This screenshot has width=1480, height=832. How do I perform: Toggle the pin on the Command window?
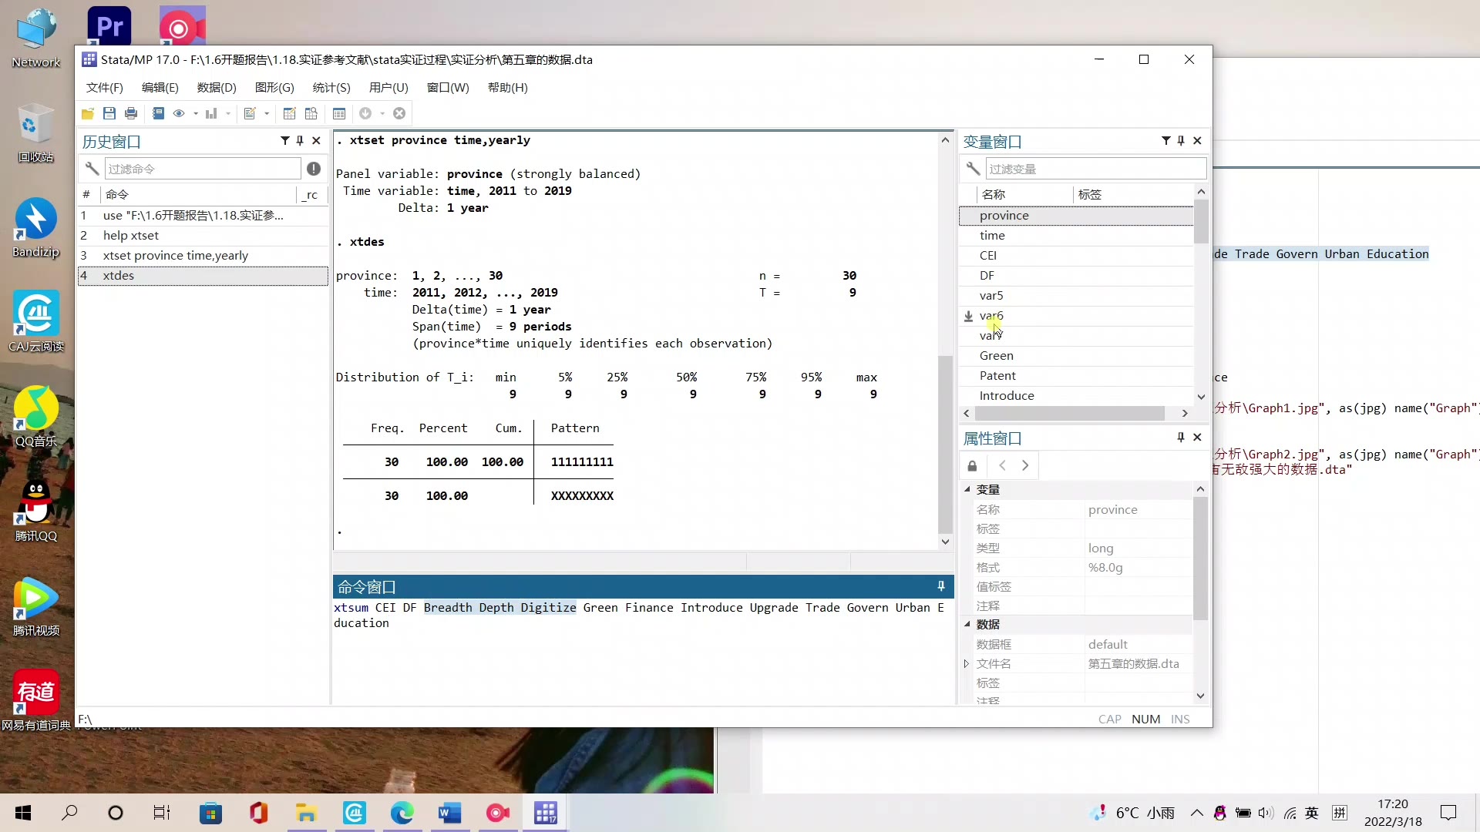[941, 586]
